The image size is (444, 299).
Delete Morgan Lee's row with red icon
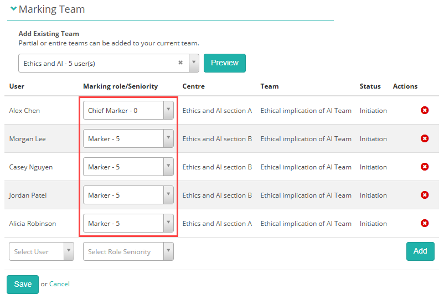click(425, 138)
